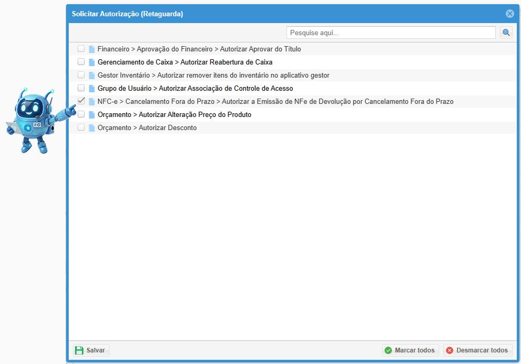The image size is (521, 364).
Task: Click document icon beside NFC-e row
Action: [92, 102]
